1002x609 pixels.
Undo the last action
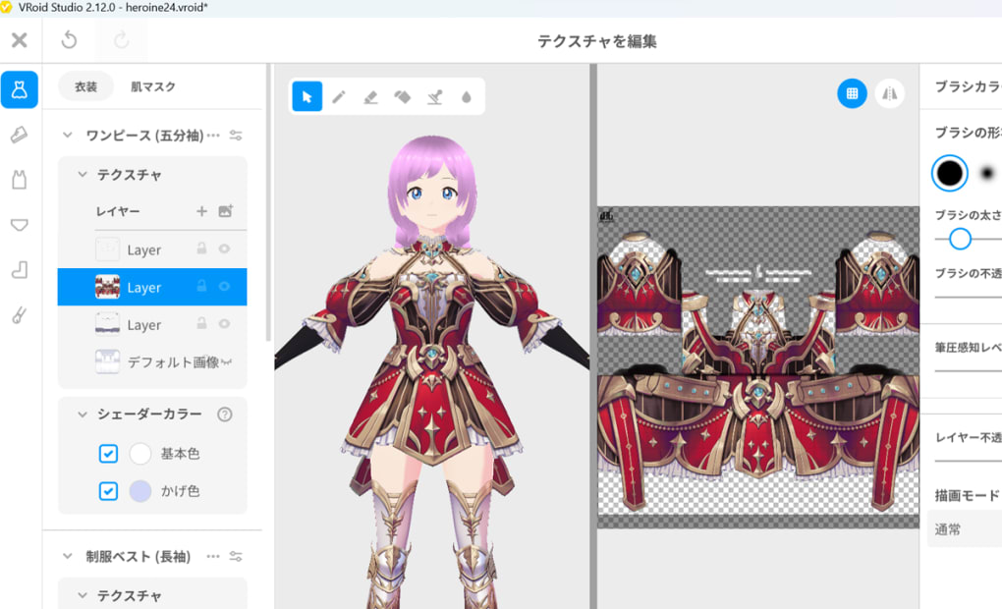click(x=69, y=40)
